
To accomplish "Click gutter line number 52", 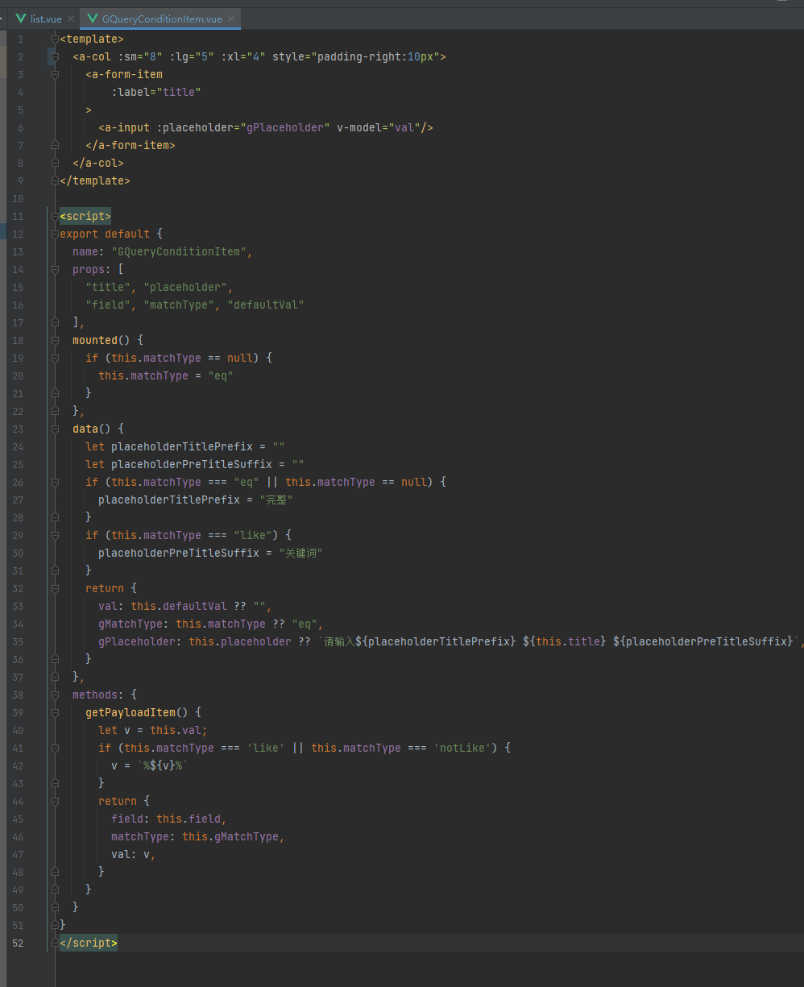I will coord(19,943).
